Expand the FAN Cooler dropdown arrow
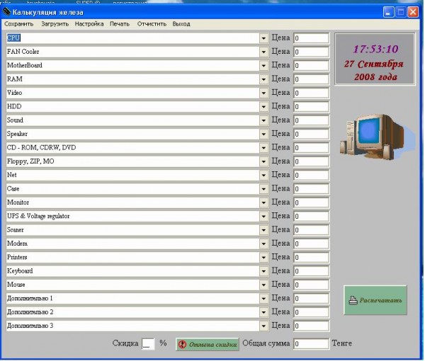Image resolution: width=425 pixels, height=361 pixels. coord(263,52)
